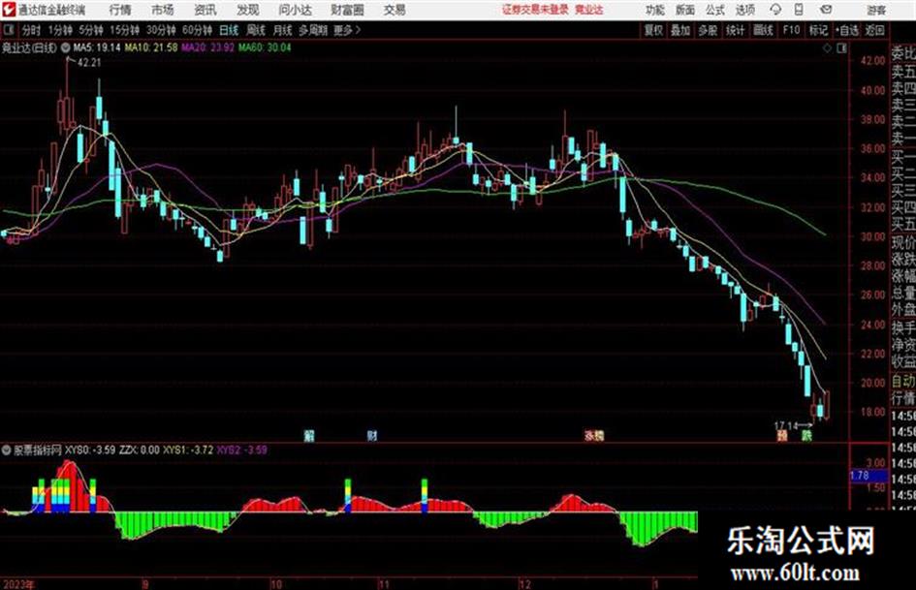Open the 市场 menu

[163, 10]
